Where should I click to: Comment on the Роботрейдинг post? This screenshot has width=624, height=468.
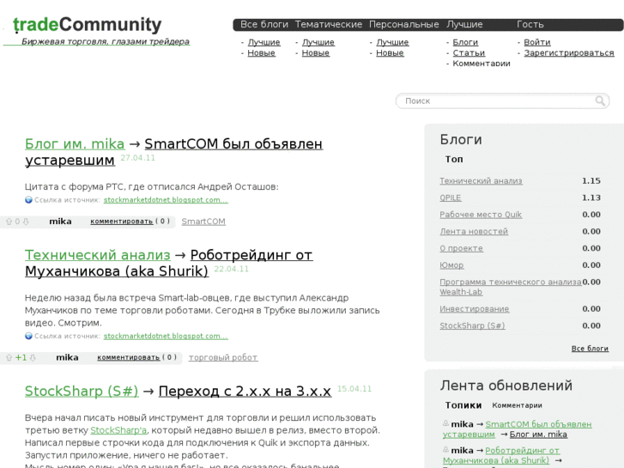pos(128,358)
